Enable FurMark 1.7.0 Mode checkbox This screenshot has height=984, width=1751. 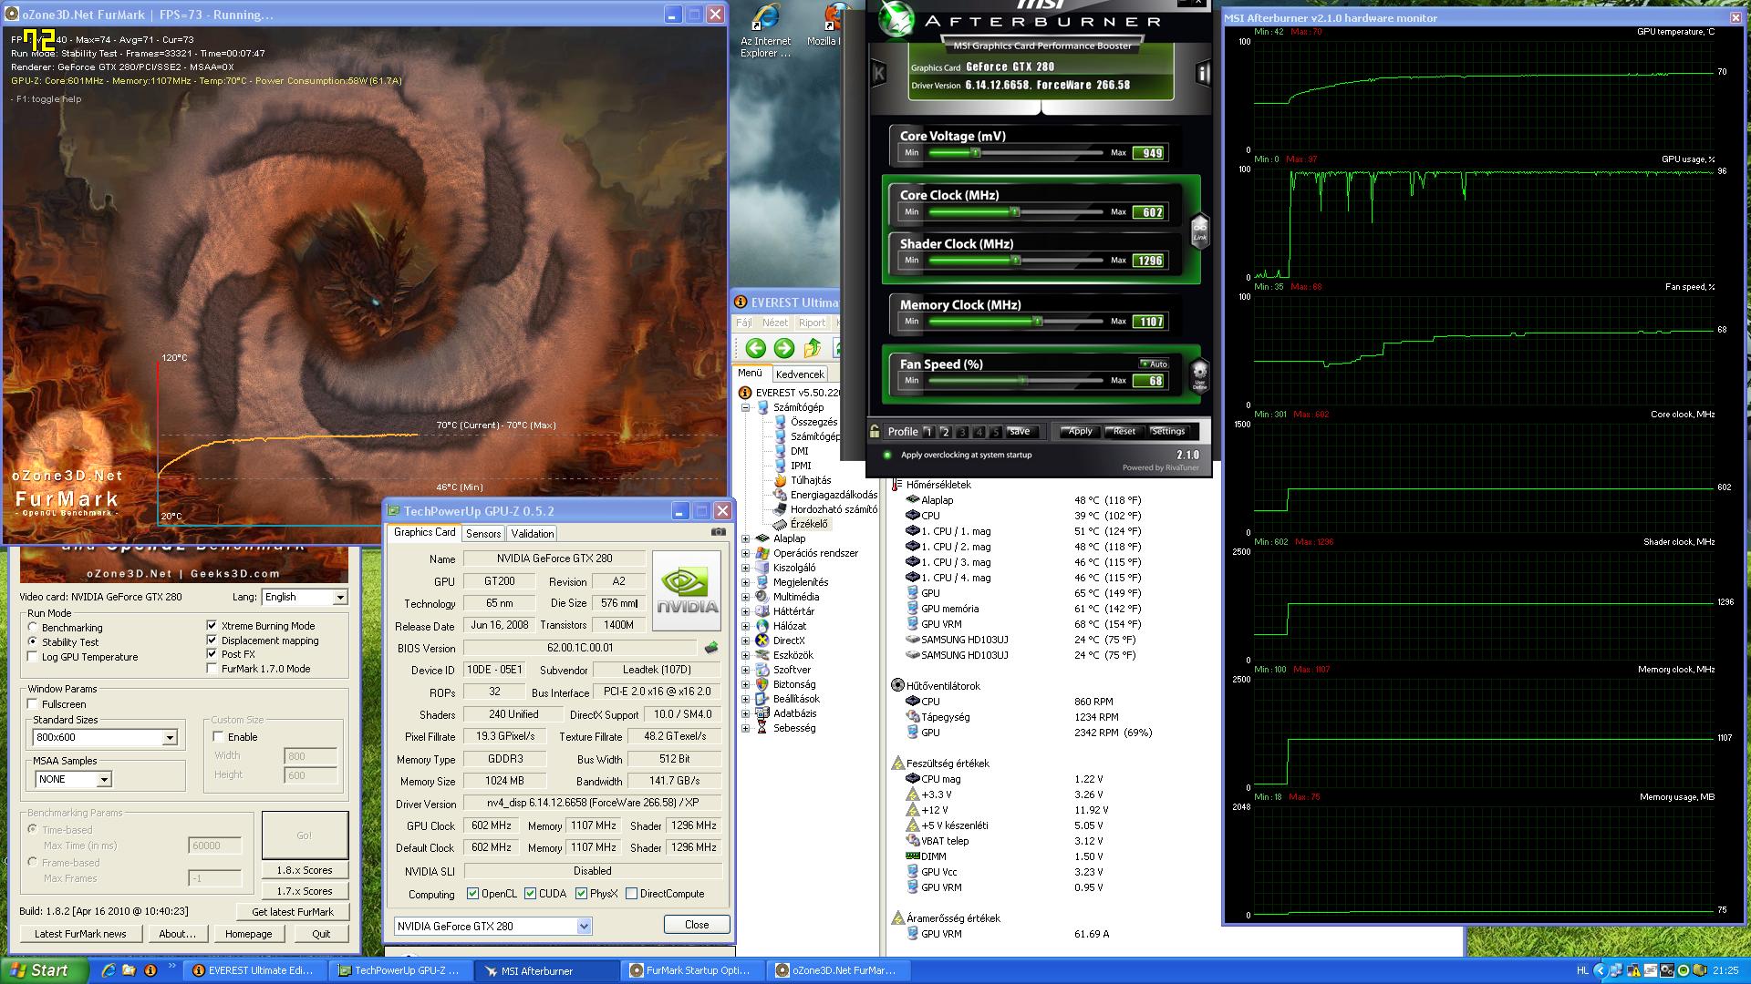click(212, 669)
